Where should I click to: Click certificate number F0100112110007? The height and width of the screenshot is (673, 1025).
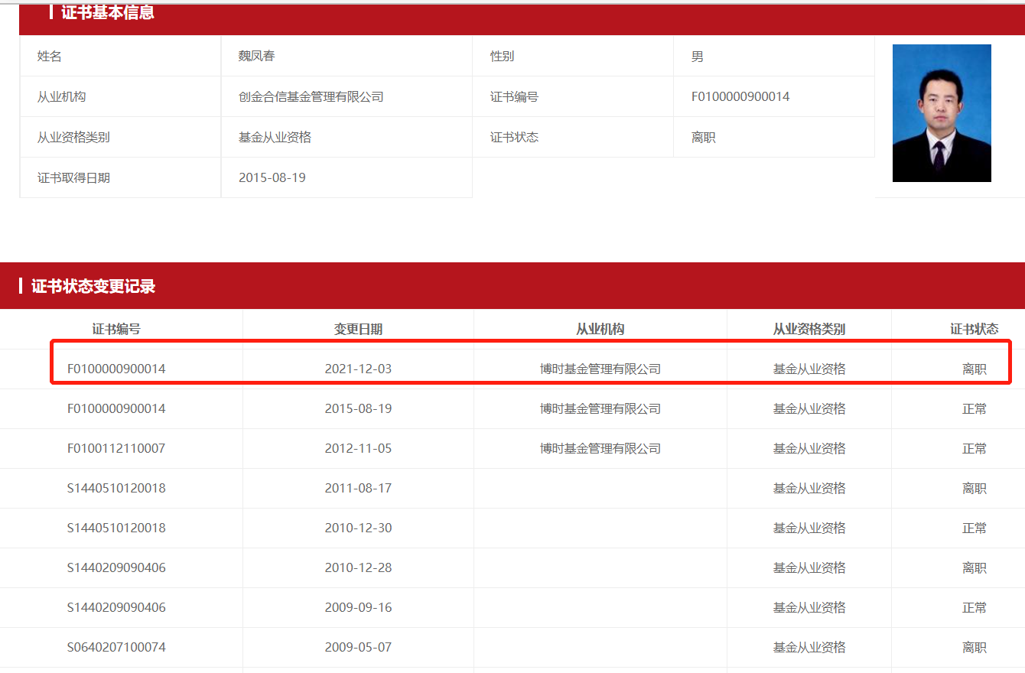pyautogui.click(x=116, y=449)
